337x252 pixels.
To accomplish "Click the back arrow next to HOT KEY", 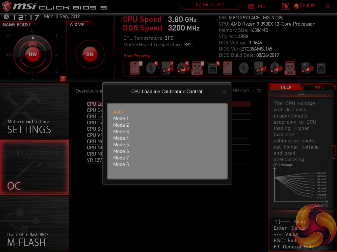I will (x=259, y=91).
